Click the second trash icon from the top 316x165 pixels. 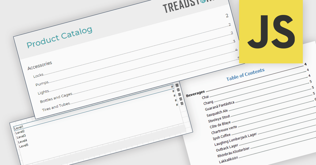click(x=178, y=90)
